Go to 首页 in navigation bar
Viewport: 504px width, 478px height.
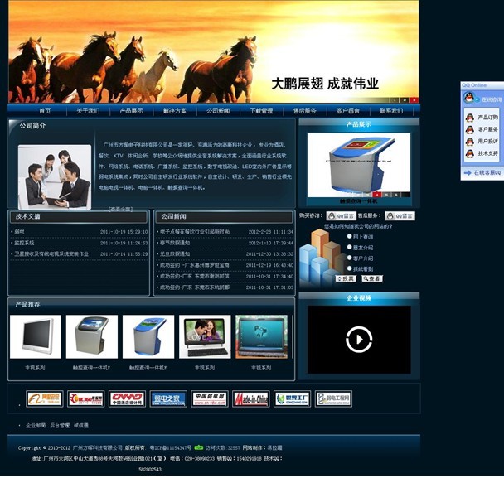[44, 110]
